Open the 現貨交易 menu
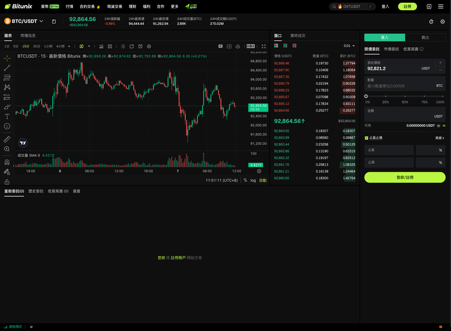The width and height of the screenshot is (451, 331). pos(114,6)
